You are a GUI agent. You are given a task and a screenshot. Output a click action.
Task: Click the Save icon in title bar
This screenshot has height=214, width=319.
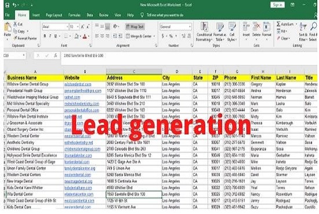pyautogui.click(x=8, y=5)
